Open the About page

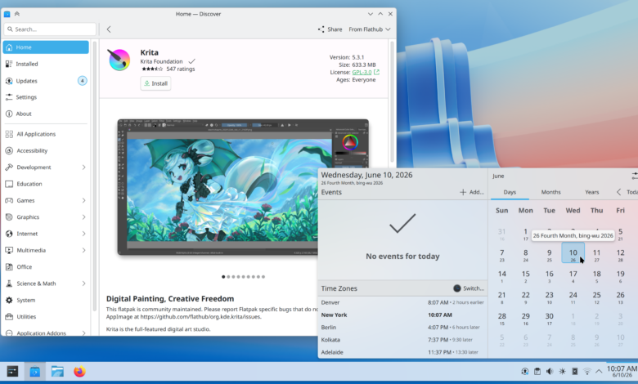pyautogui.click(x=46, y=114)
